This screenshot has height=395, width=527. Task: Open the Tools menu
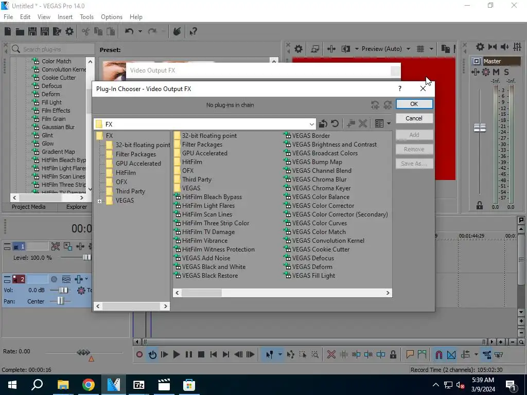click(x=86, y=17)
